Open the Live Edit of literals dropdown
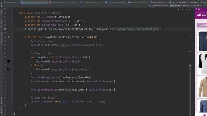This screenshot has width=207, height=116. 158,6
